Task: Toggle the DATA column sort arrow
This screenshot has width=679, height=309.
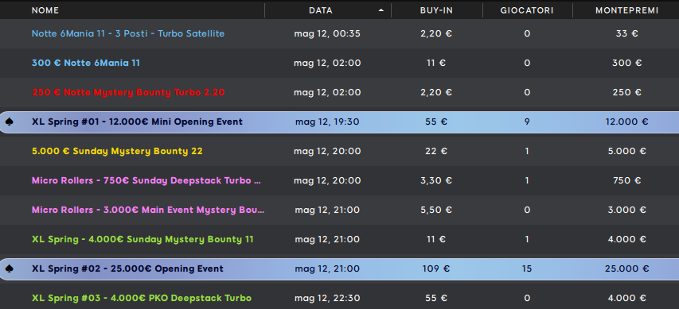Action: click(x=381, y=10)
